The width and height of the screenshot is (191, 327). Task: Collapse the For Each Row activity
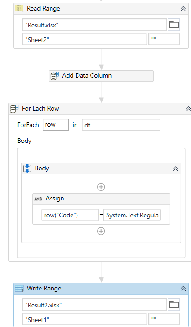pos(188,109)
